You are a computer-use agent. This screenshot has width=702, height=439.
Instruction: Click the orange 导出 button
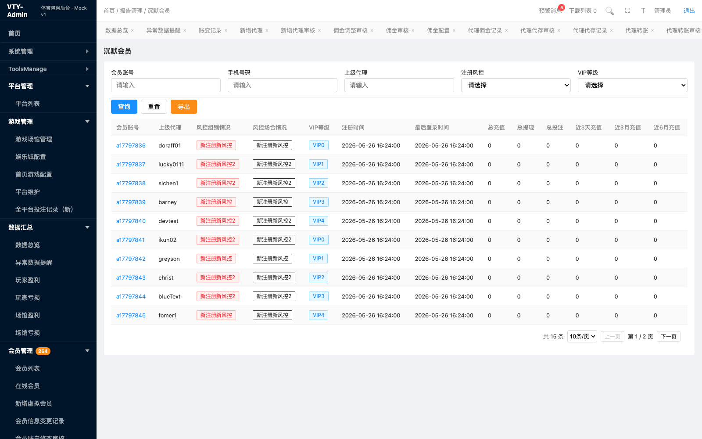[x=184, y=107]
